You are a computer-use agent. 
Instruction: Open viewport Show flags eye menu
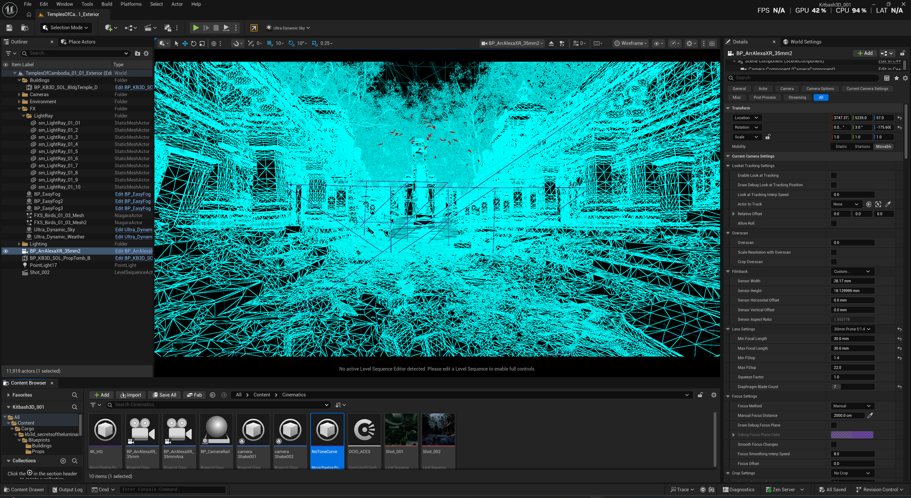tap(658, 43)
